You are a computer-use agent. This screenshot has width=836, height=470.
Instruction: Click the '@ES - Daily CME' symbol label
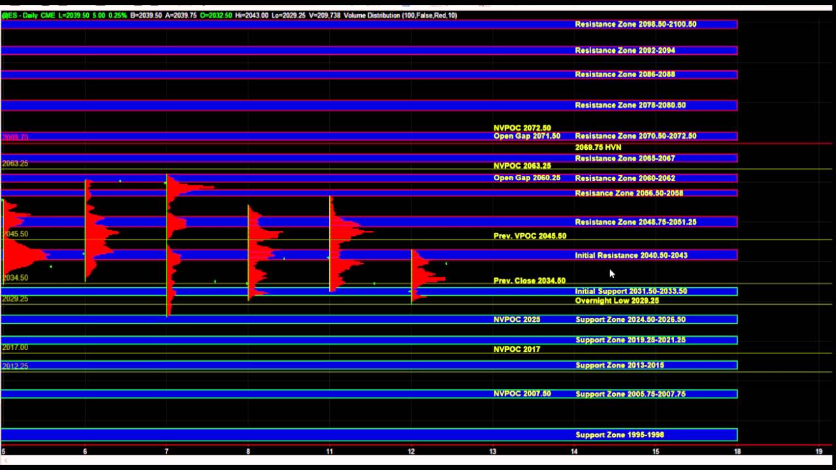pos(28,15)
